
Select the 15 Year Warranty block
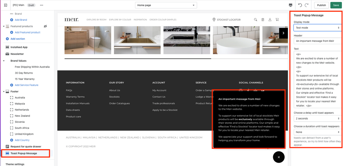[25, 79]
